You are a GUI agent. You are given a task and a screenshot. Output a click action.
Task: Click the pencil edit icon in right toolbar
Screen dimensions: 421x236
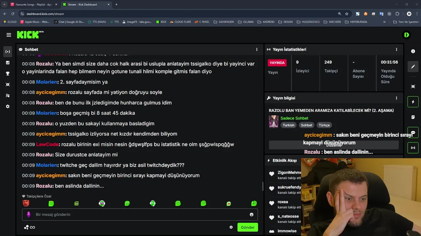(x=413, y=67)
